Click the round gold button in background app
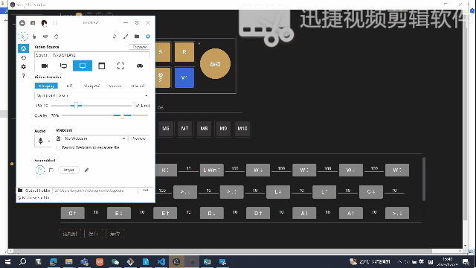476x268 pixels. 215,64
